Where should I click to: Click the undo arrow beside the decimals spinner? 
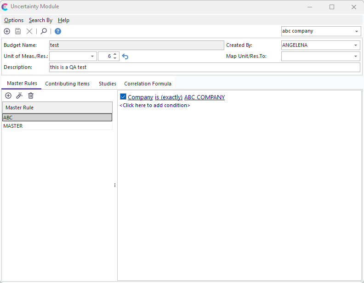point(125,57)
